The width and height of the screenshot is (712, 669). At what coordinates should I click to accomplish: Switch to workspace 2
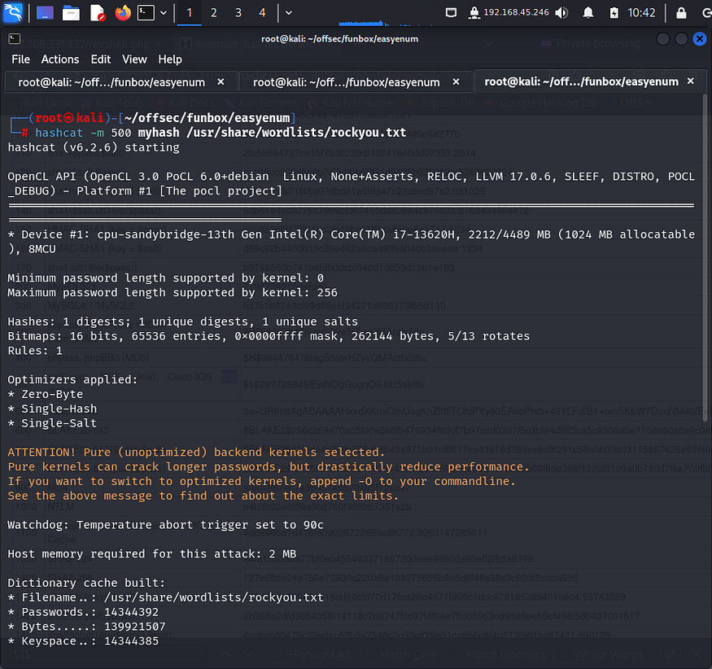click(214, 13)
